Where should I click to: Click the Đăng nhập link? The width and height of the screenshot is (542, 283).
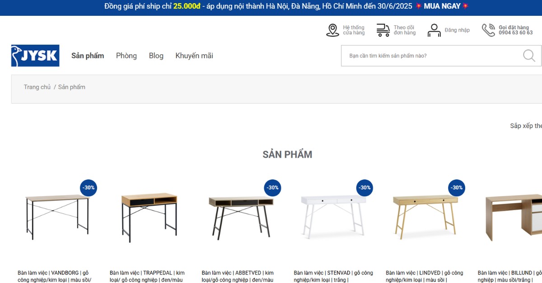tap(457, 30)
